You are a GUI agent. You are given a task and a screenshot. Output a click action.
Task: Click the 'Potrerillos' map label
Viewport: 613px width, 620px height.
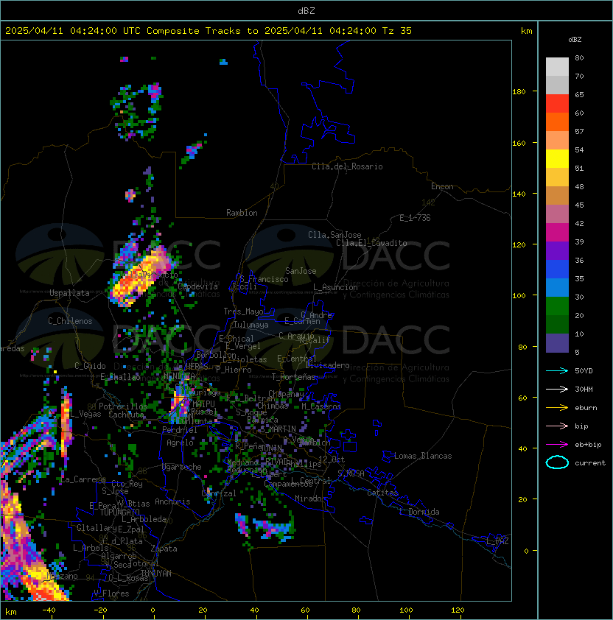(x=123, y=406)
